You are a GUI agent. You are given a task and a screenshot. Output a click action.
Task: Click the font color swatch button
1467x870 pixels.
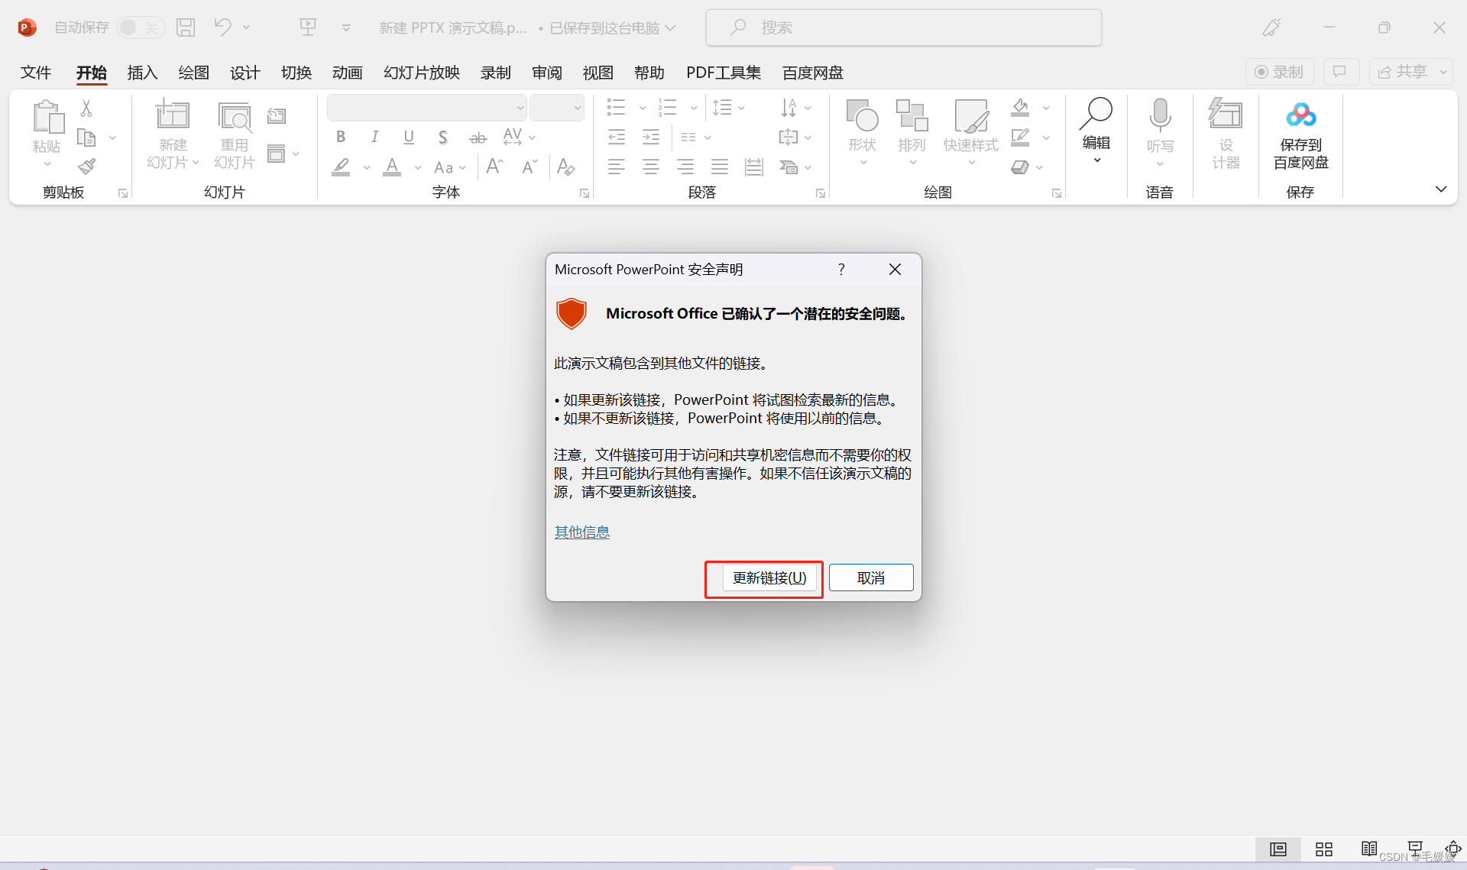[x=392, y=167]
